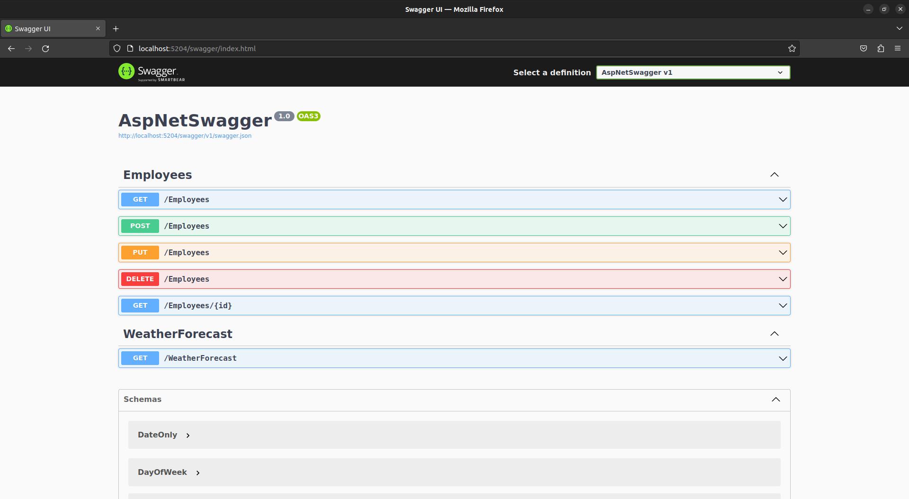909x499 pixels.
Task: Click the GET badge for /Employees/{id}
Action: 140,305
